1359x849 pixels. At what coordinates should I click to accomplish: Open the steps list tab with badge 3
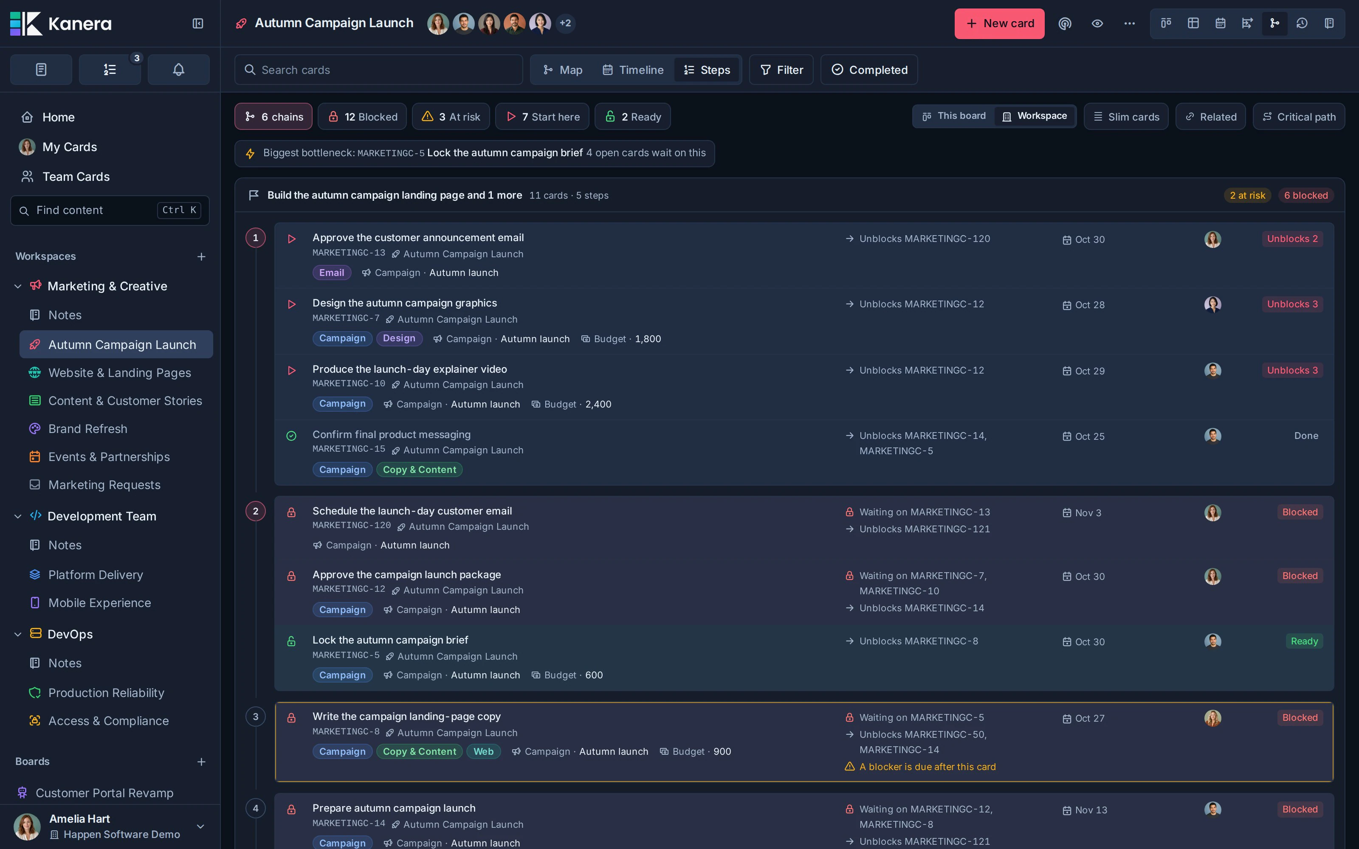(x=110, y=70)
